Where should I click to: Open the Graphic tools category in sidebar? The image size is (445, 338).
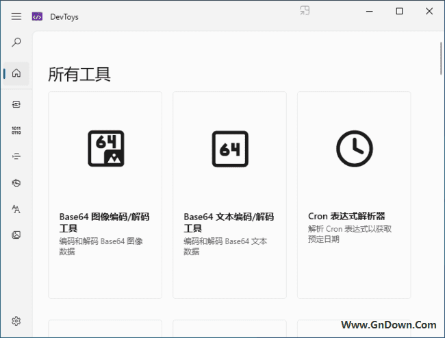(16, 234)
